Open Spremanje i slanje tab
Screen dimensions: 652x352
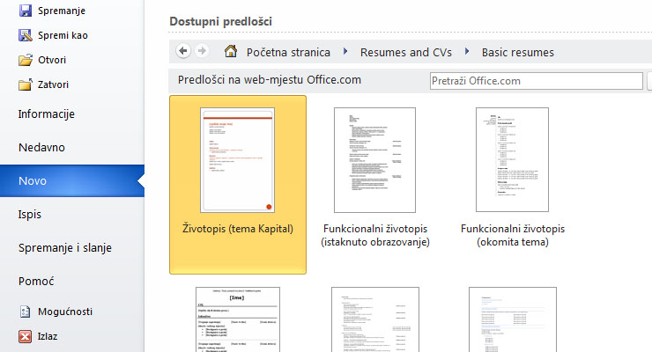coord(65,248)
